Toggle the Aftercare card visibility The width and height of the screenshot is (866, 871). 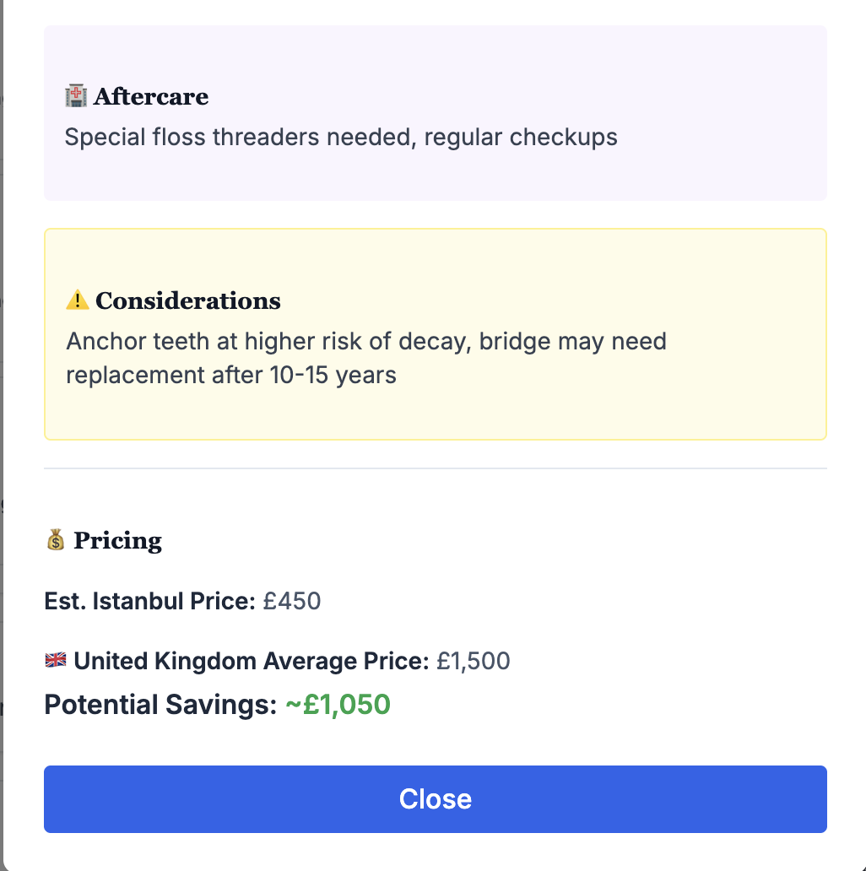(x=436, y=112)
